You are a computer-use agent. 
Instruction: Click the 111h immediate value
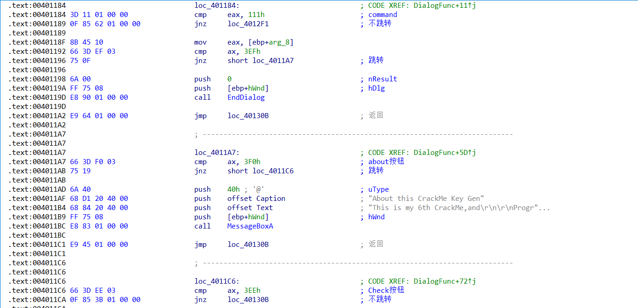click(x=255, y=15)
